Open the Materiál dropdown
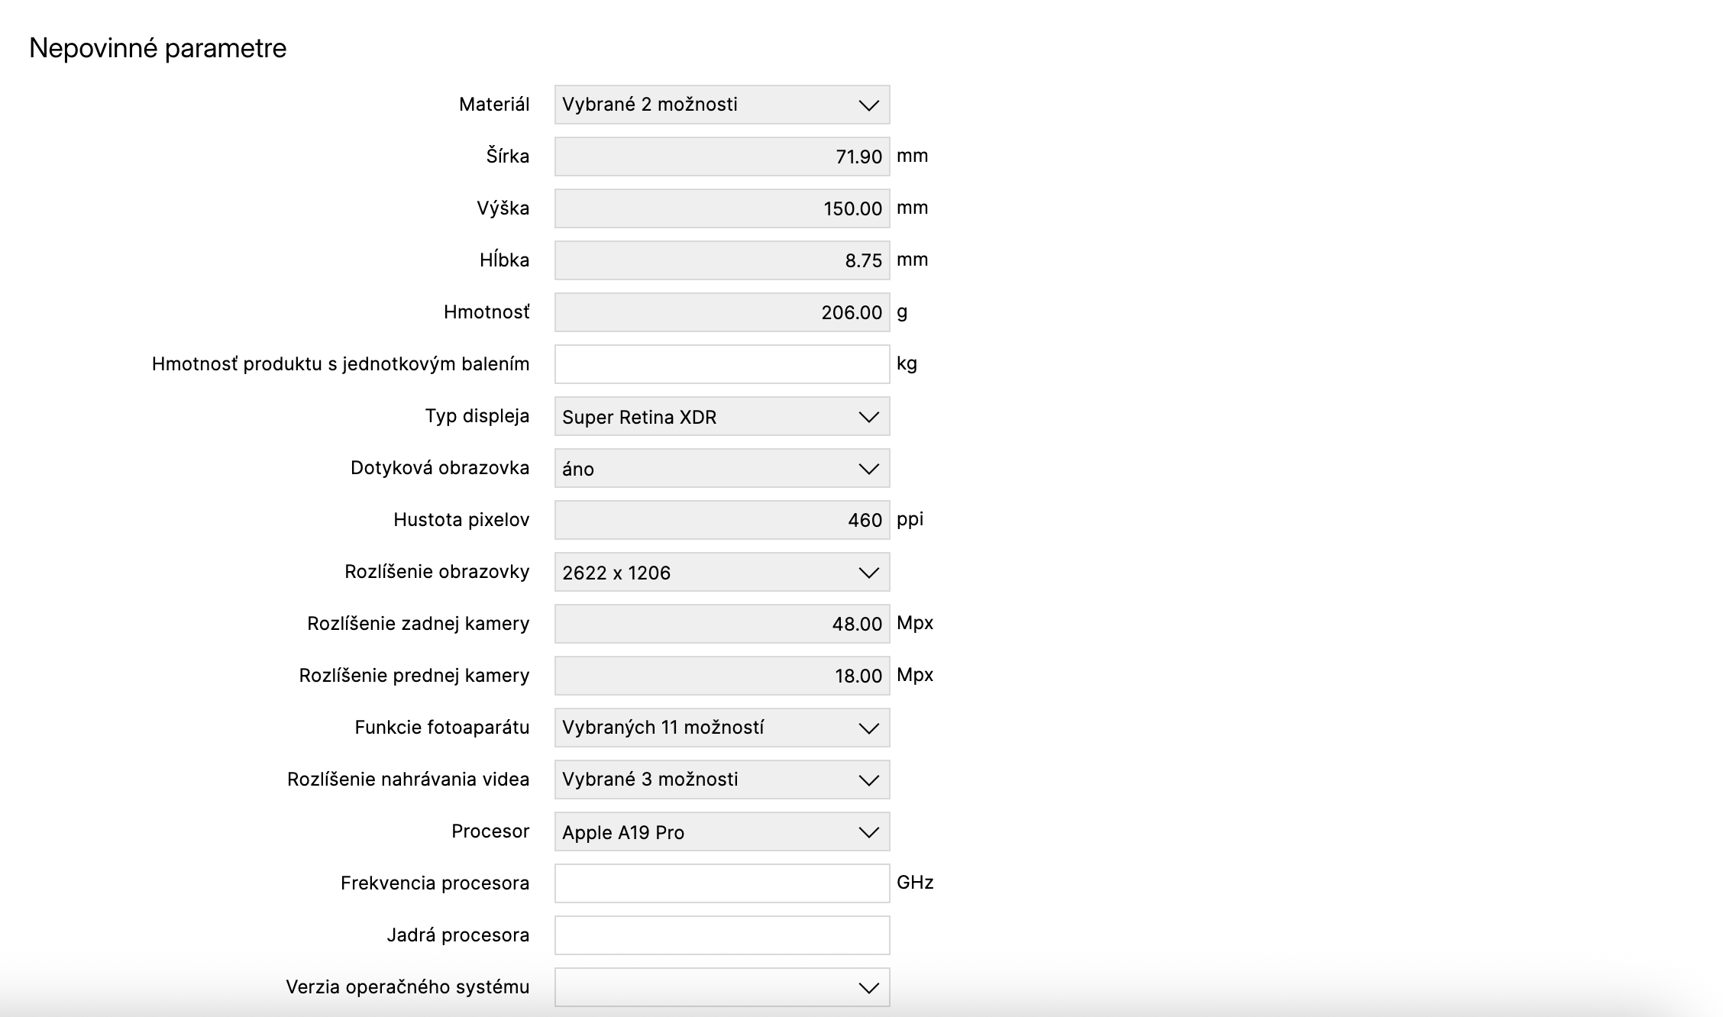This screenshot has height=1017, width=1723. (721, 105)
